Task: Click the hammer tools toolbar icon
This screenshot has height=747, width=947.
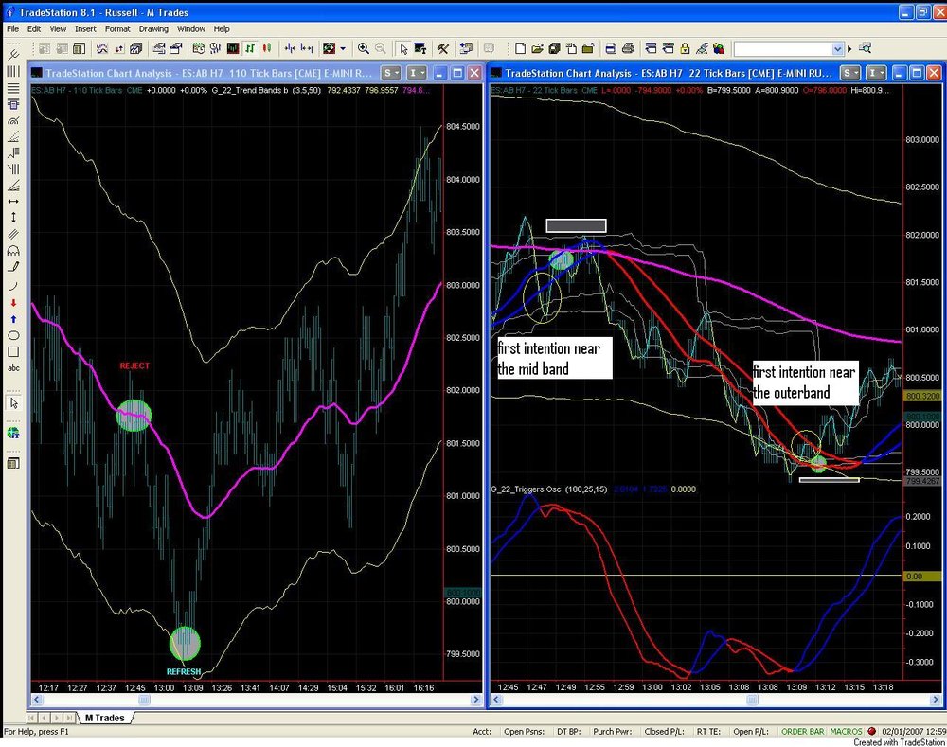Action: (x=443, y=48)
